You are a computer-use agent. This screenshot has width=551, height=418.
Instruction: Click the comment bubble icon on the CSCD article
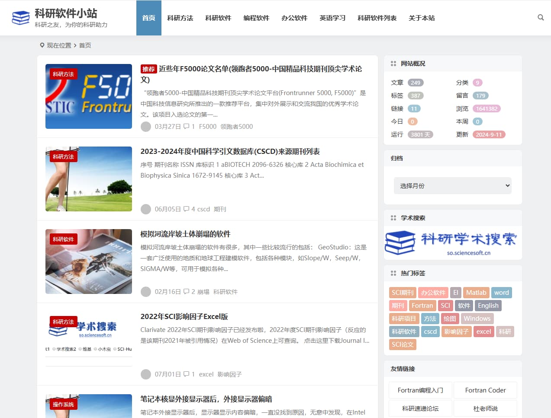(187, 209)
